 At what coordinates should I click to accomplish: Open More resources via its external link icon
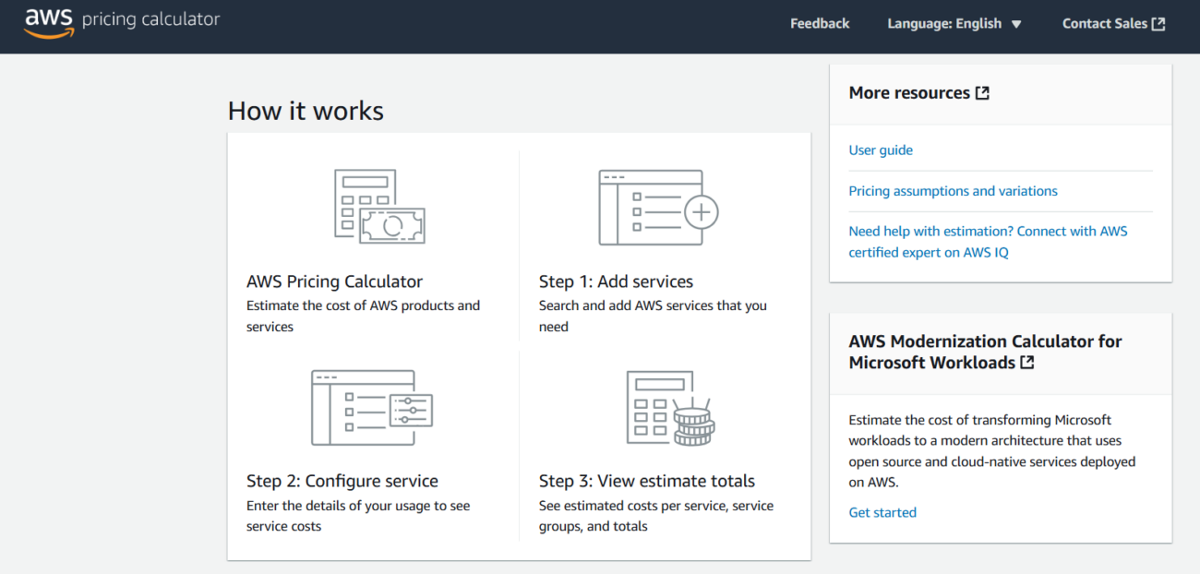(x=981, y=91)
